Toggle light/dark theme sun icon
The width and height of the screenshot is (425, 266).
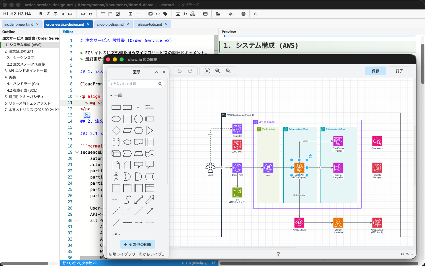(x=231, y=14)
